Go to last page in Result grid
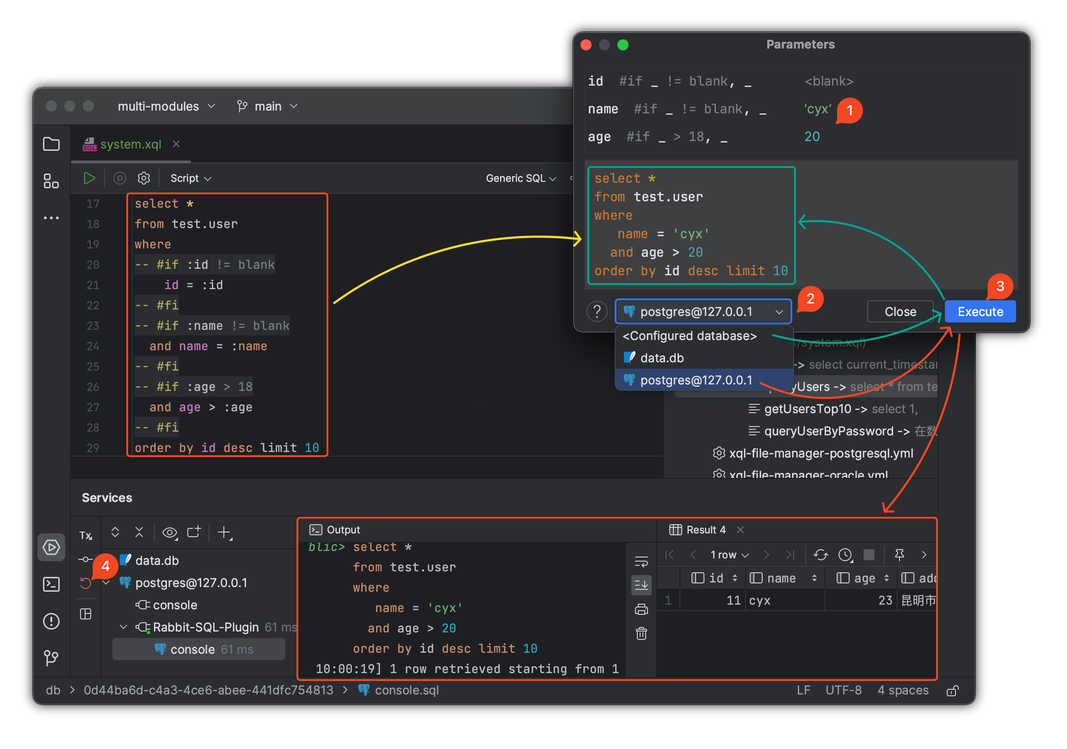Screen dimensions: 1067x749 [790, 555]
